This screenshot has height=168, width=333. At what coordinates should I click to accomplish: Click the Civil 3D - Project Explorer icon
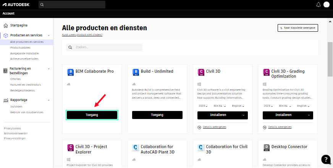[70, 148]
